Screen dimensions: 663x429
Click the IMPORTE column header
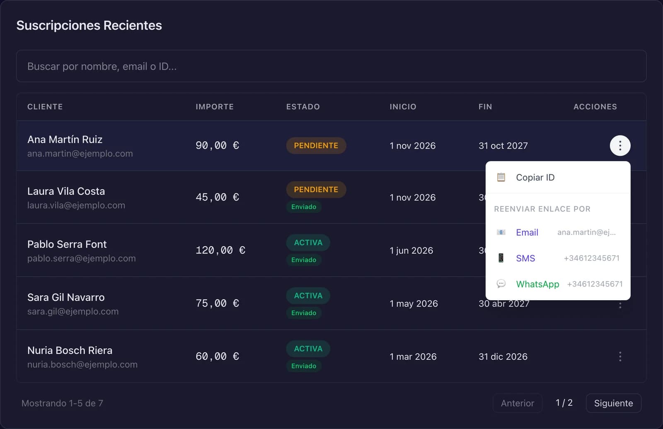click(215, 107)
